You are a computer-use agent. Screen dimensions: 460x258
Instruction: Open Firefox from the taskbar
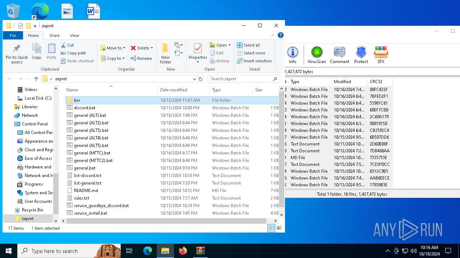(183, 251)
